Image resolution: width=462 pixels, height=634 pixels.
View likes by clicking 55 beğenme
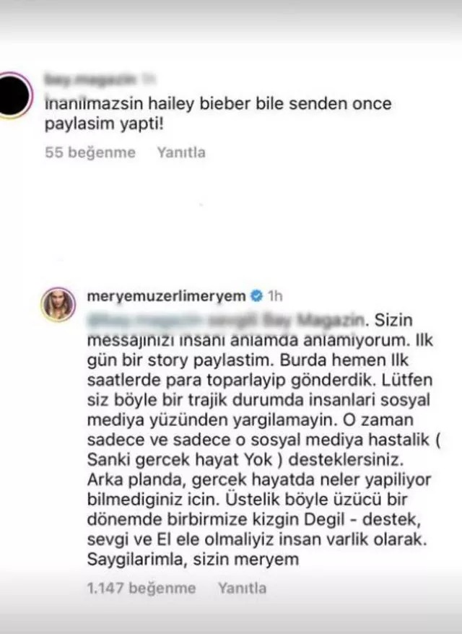[90, 152]
